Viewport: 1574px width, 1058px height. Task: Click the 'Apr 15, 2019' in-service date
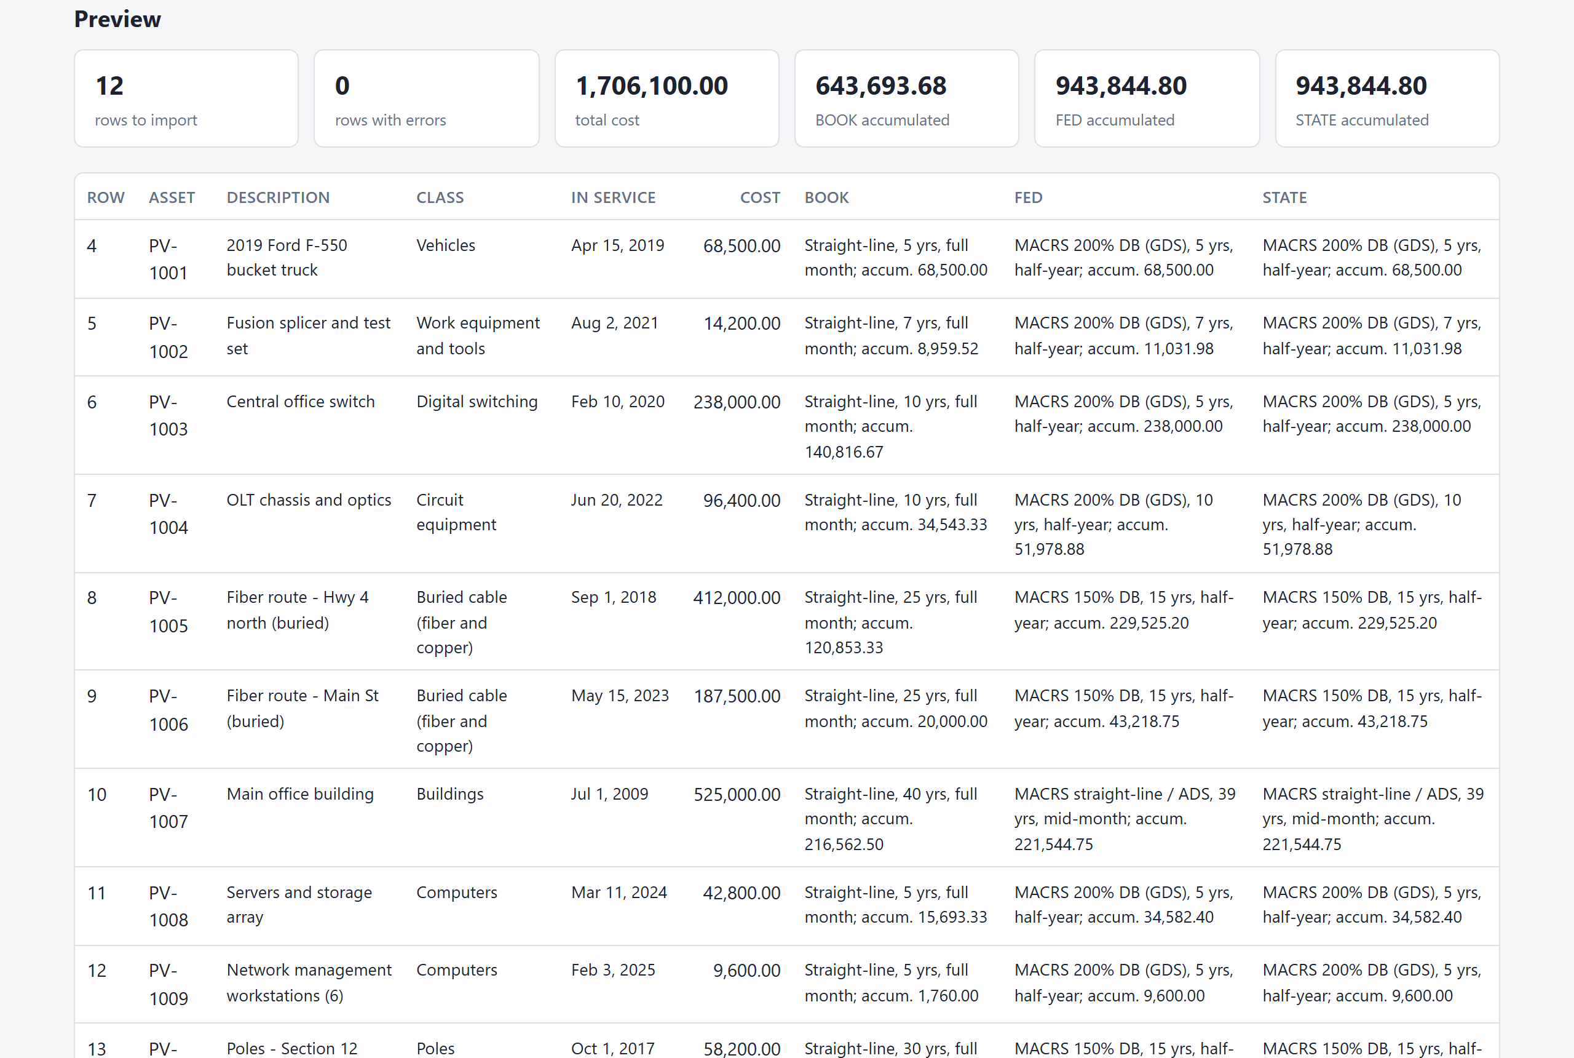click(618, 245)
